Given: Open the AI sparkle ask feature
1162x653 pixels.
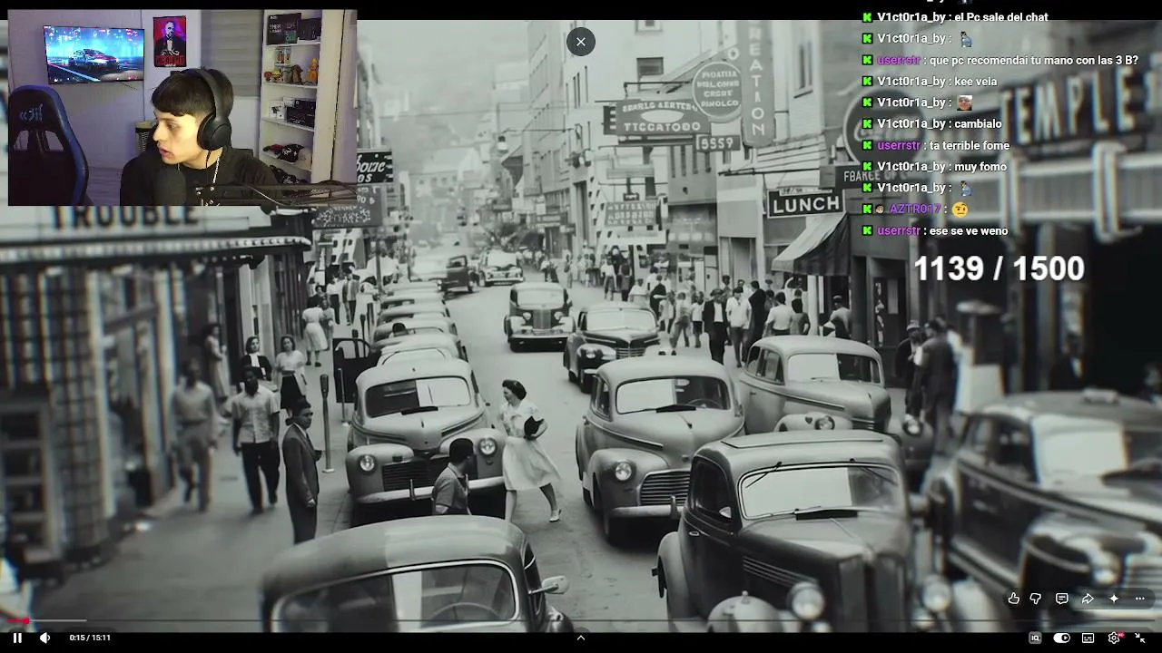Looking at the screenshot, I should pyautogui.click(x=1114, y=599).
